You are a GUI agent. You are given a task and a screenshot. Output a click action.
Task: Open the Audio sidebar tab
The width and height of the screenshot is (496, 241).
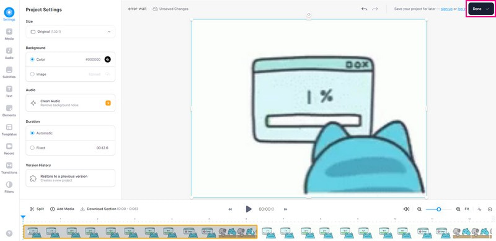[x=9, y=53]
